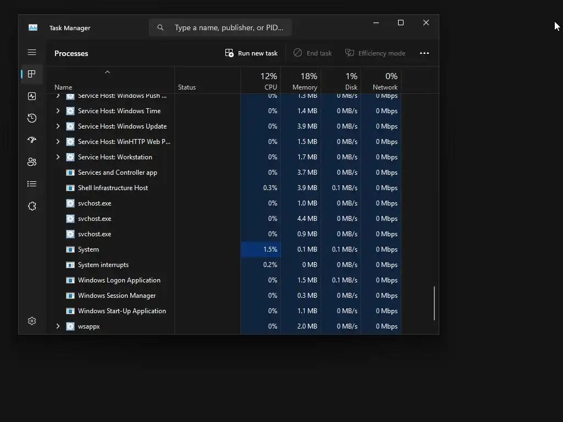Sort by the CPU column header
The image size is (563, 422).
point(261,81)
